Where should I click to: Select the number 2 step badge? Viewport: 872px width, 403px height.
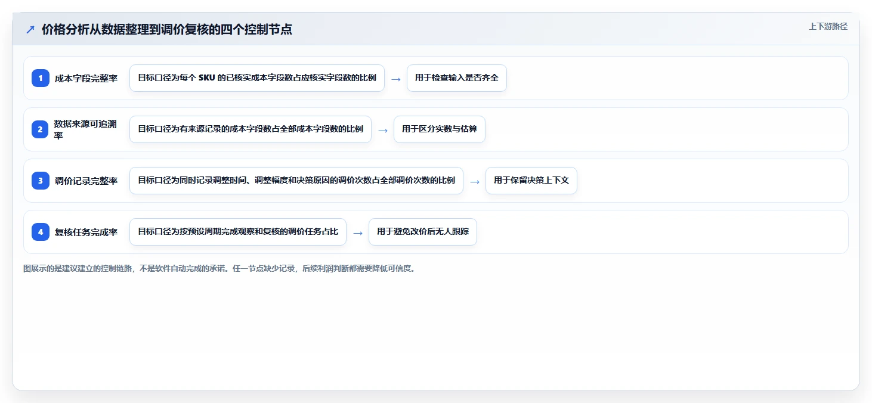tap(41, 129)
